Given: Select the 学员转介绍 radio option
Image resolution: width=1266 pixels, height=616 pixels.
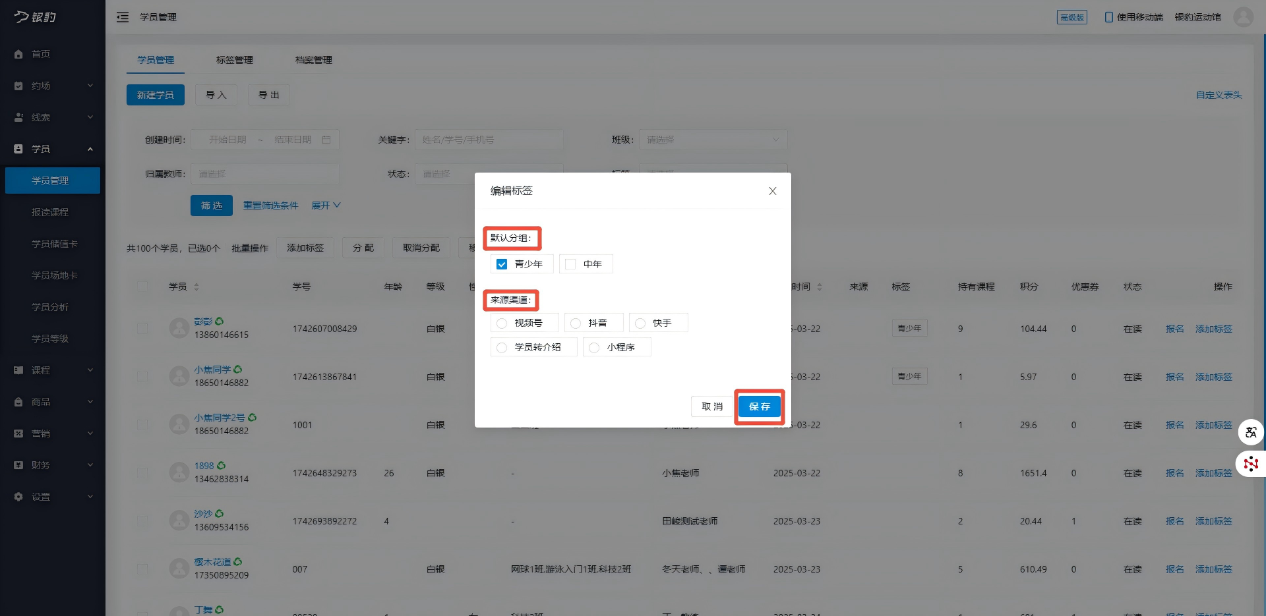Looking at the screenshot, I should (x=502, y=348).
